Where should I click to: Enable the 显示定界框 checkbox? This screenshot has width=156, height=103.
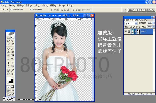[x=31, y=10]
